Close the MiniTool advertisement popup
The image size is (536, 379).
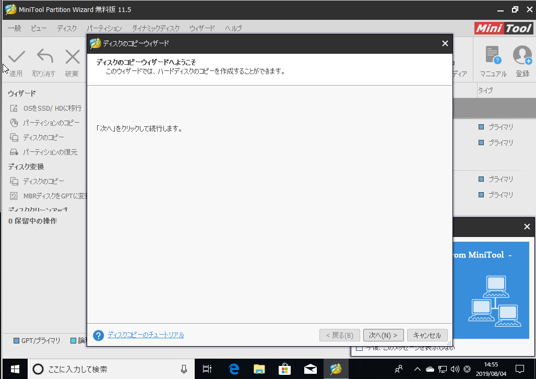point(527,227)
